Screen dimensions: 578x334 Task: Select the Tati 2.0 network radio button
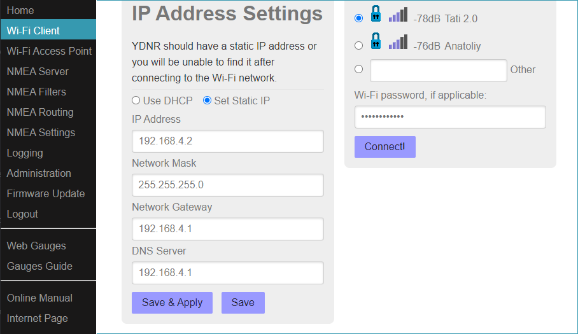pos(358,18)
